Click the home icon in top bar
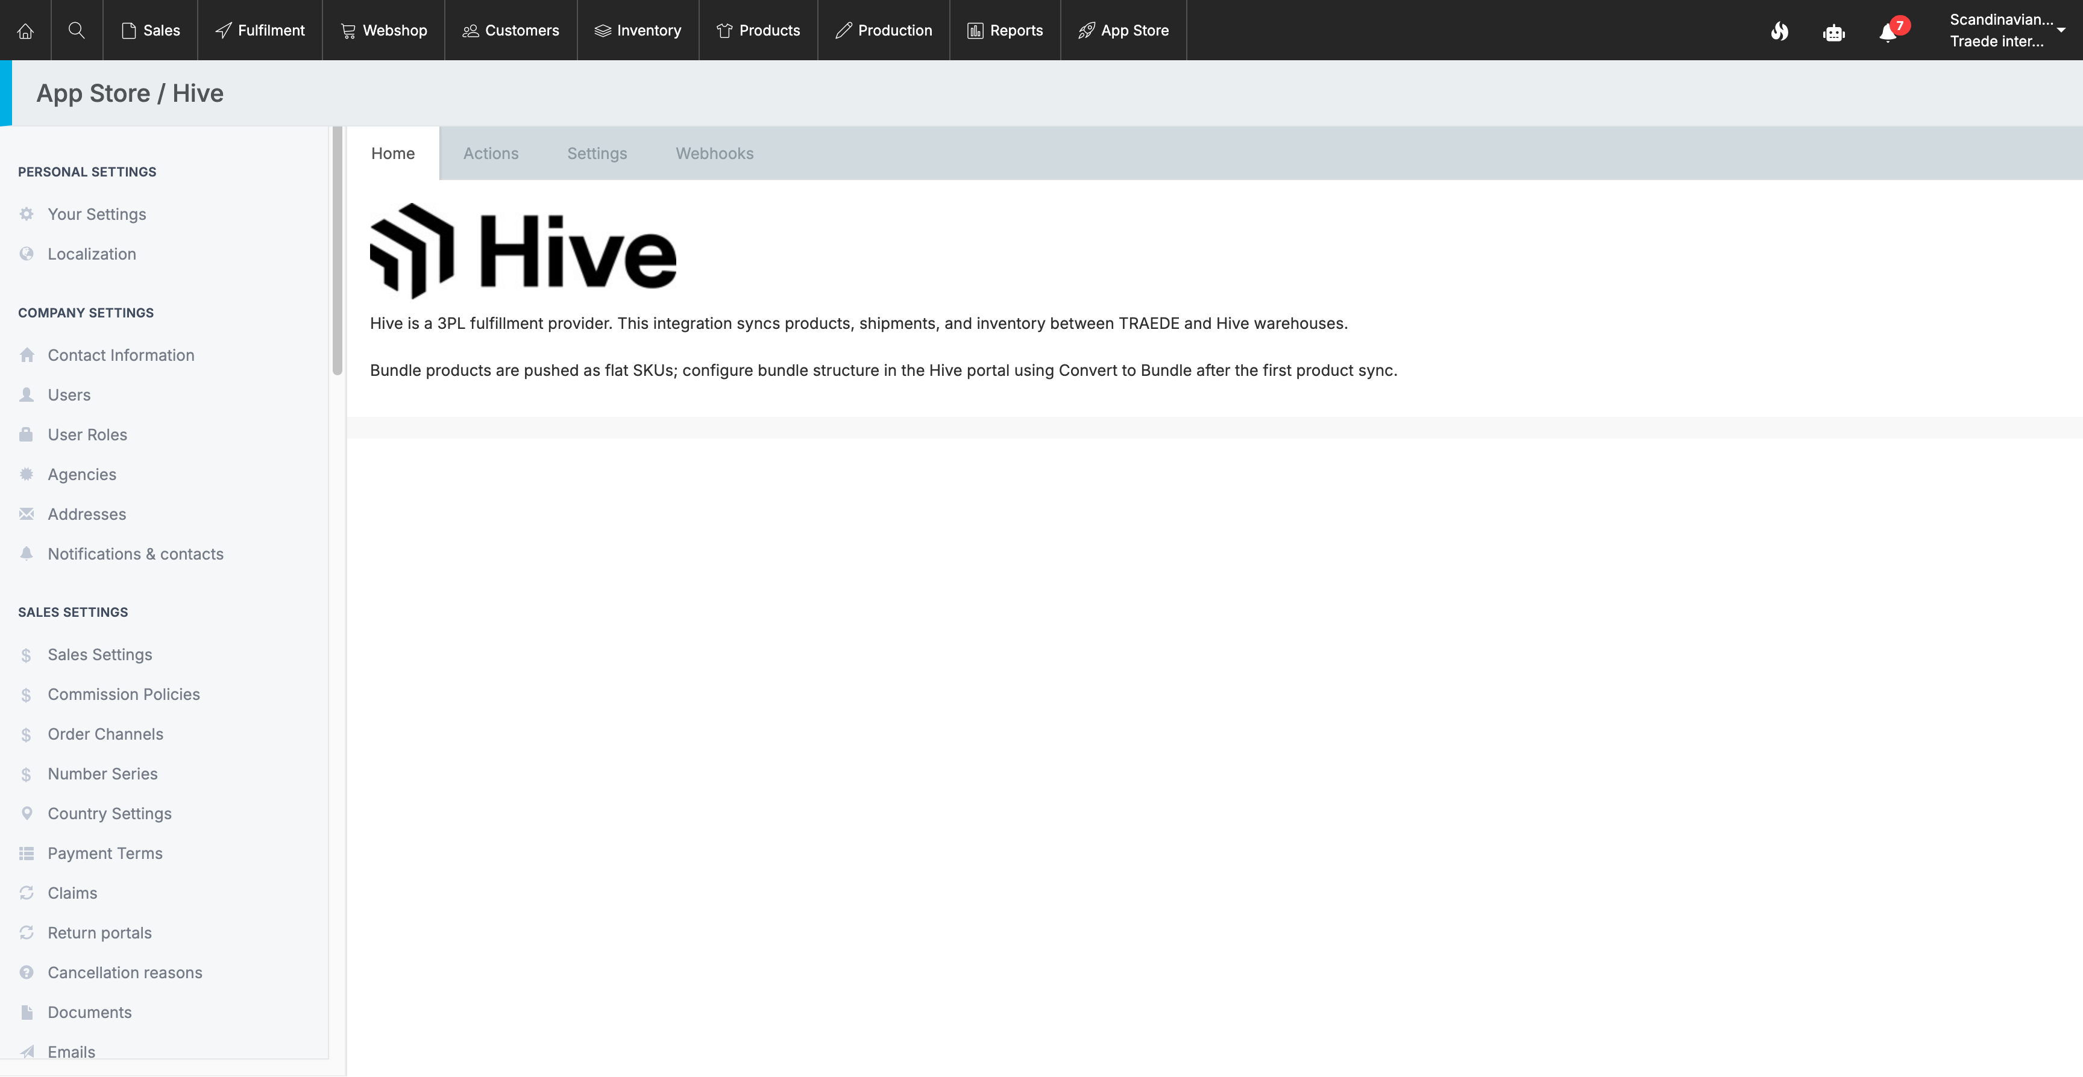 25,31
